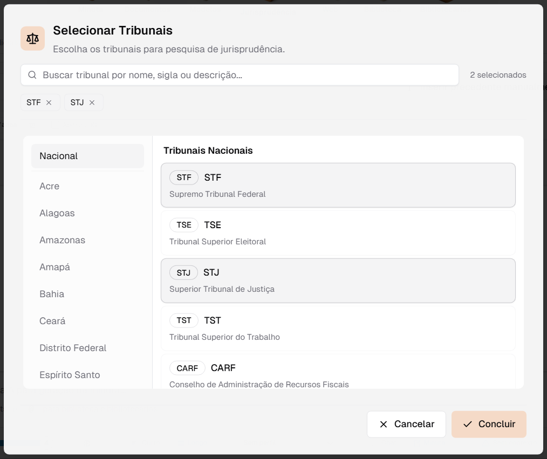Remove the STJ chip with its X icon
This screenshot has width=547, height=459.
point(92,102)
